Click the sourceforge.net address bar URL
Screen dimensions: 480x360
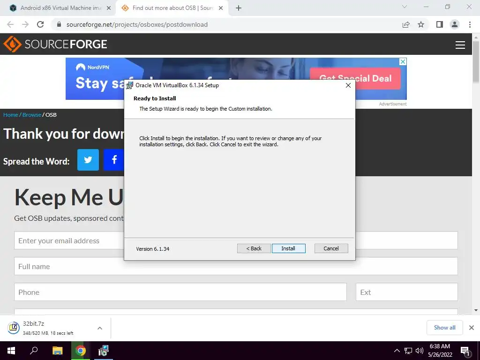[x=137, y=24]
